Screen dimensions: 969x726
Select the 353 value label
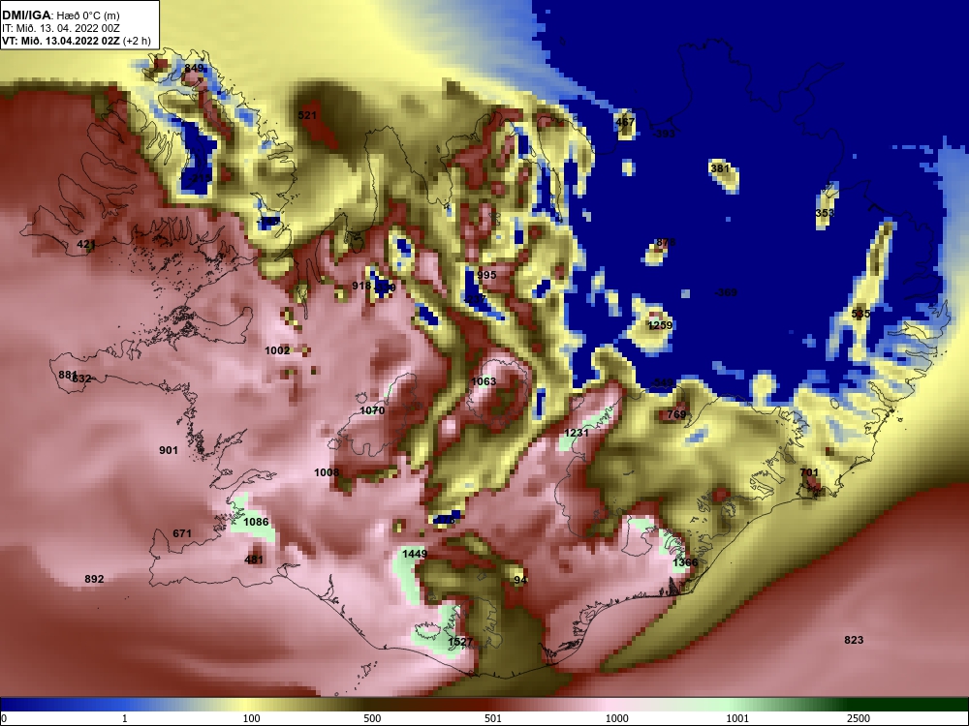[825, 213]
